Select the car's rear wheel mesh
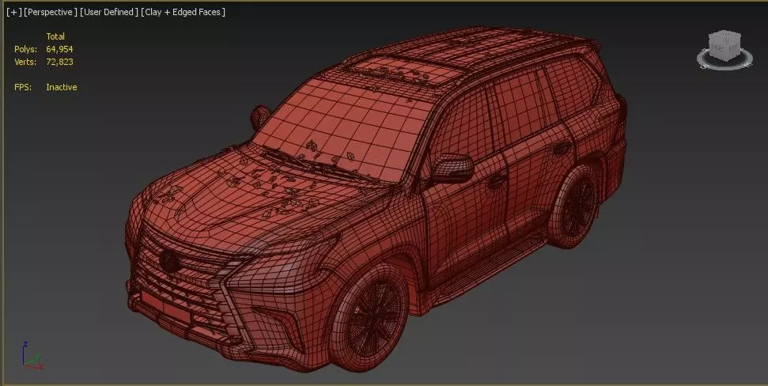The image size is (768, 386). click(573, 206)
